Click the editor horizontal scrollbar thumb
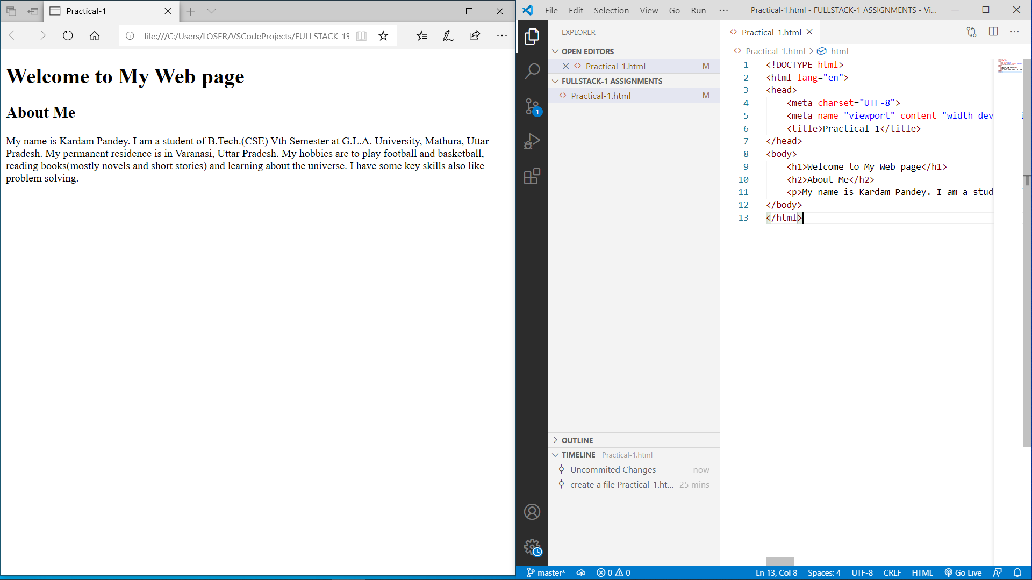Viewport: 1032px width, 580px height. tap(780, 561)
